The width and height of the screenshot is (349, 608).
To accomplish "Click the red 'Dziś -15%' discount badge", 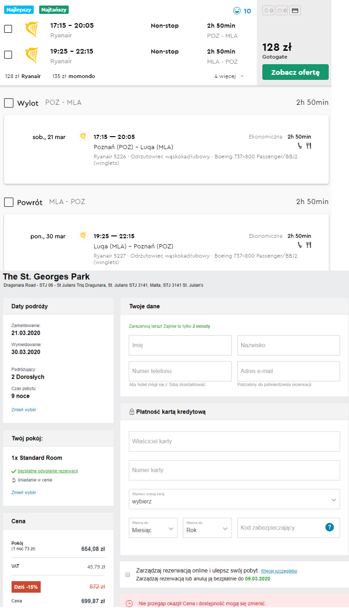I will point(26,587).
